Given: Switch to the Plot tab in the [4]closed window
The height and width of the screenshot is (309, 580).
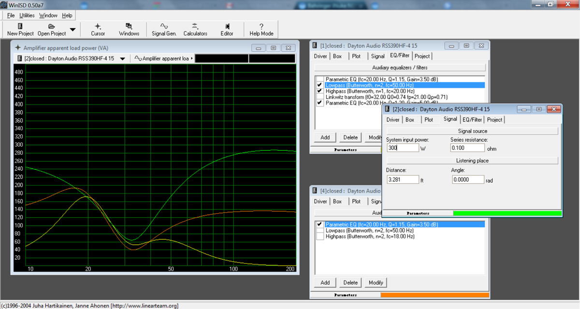Looking at the screenshot, I should pyautogui.click(x=356, y=202).
